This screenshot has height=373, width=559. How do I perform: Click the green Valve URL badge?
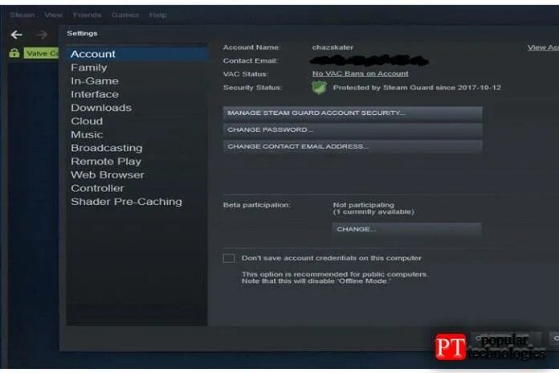pyautogui.click(x=41, y=53)
